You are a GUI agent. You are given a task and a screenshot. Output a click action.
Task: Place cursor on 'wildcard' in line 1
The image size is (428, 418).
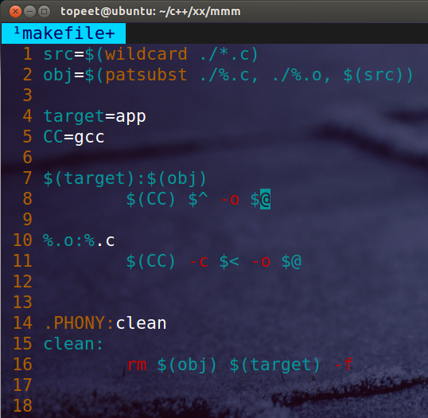(146, 54)
